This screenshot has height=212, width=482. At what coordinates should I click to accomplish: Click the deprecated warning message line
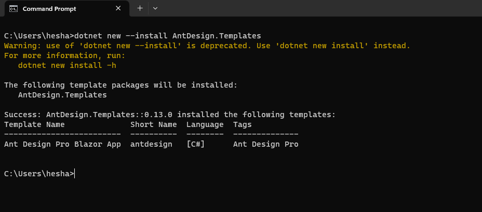[x=207, y=46]
